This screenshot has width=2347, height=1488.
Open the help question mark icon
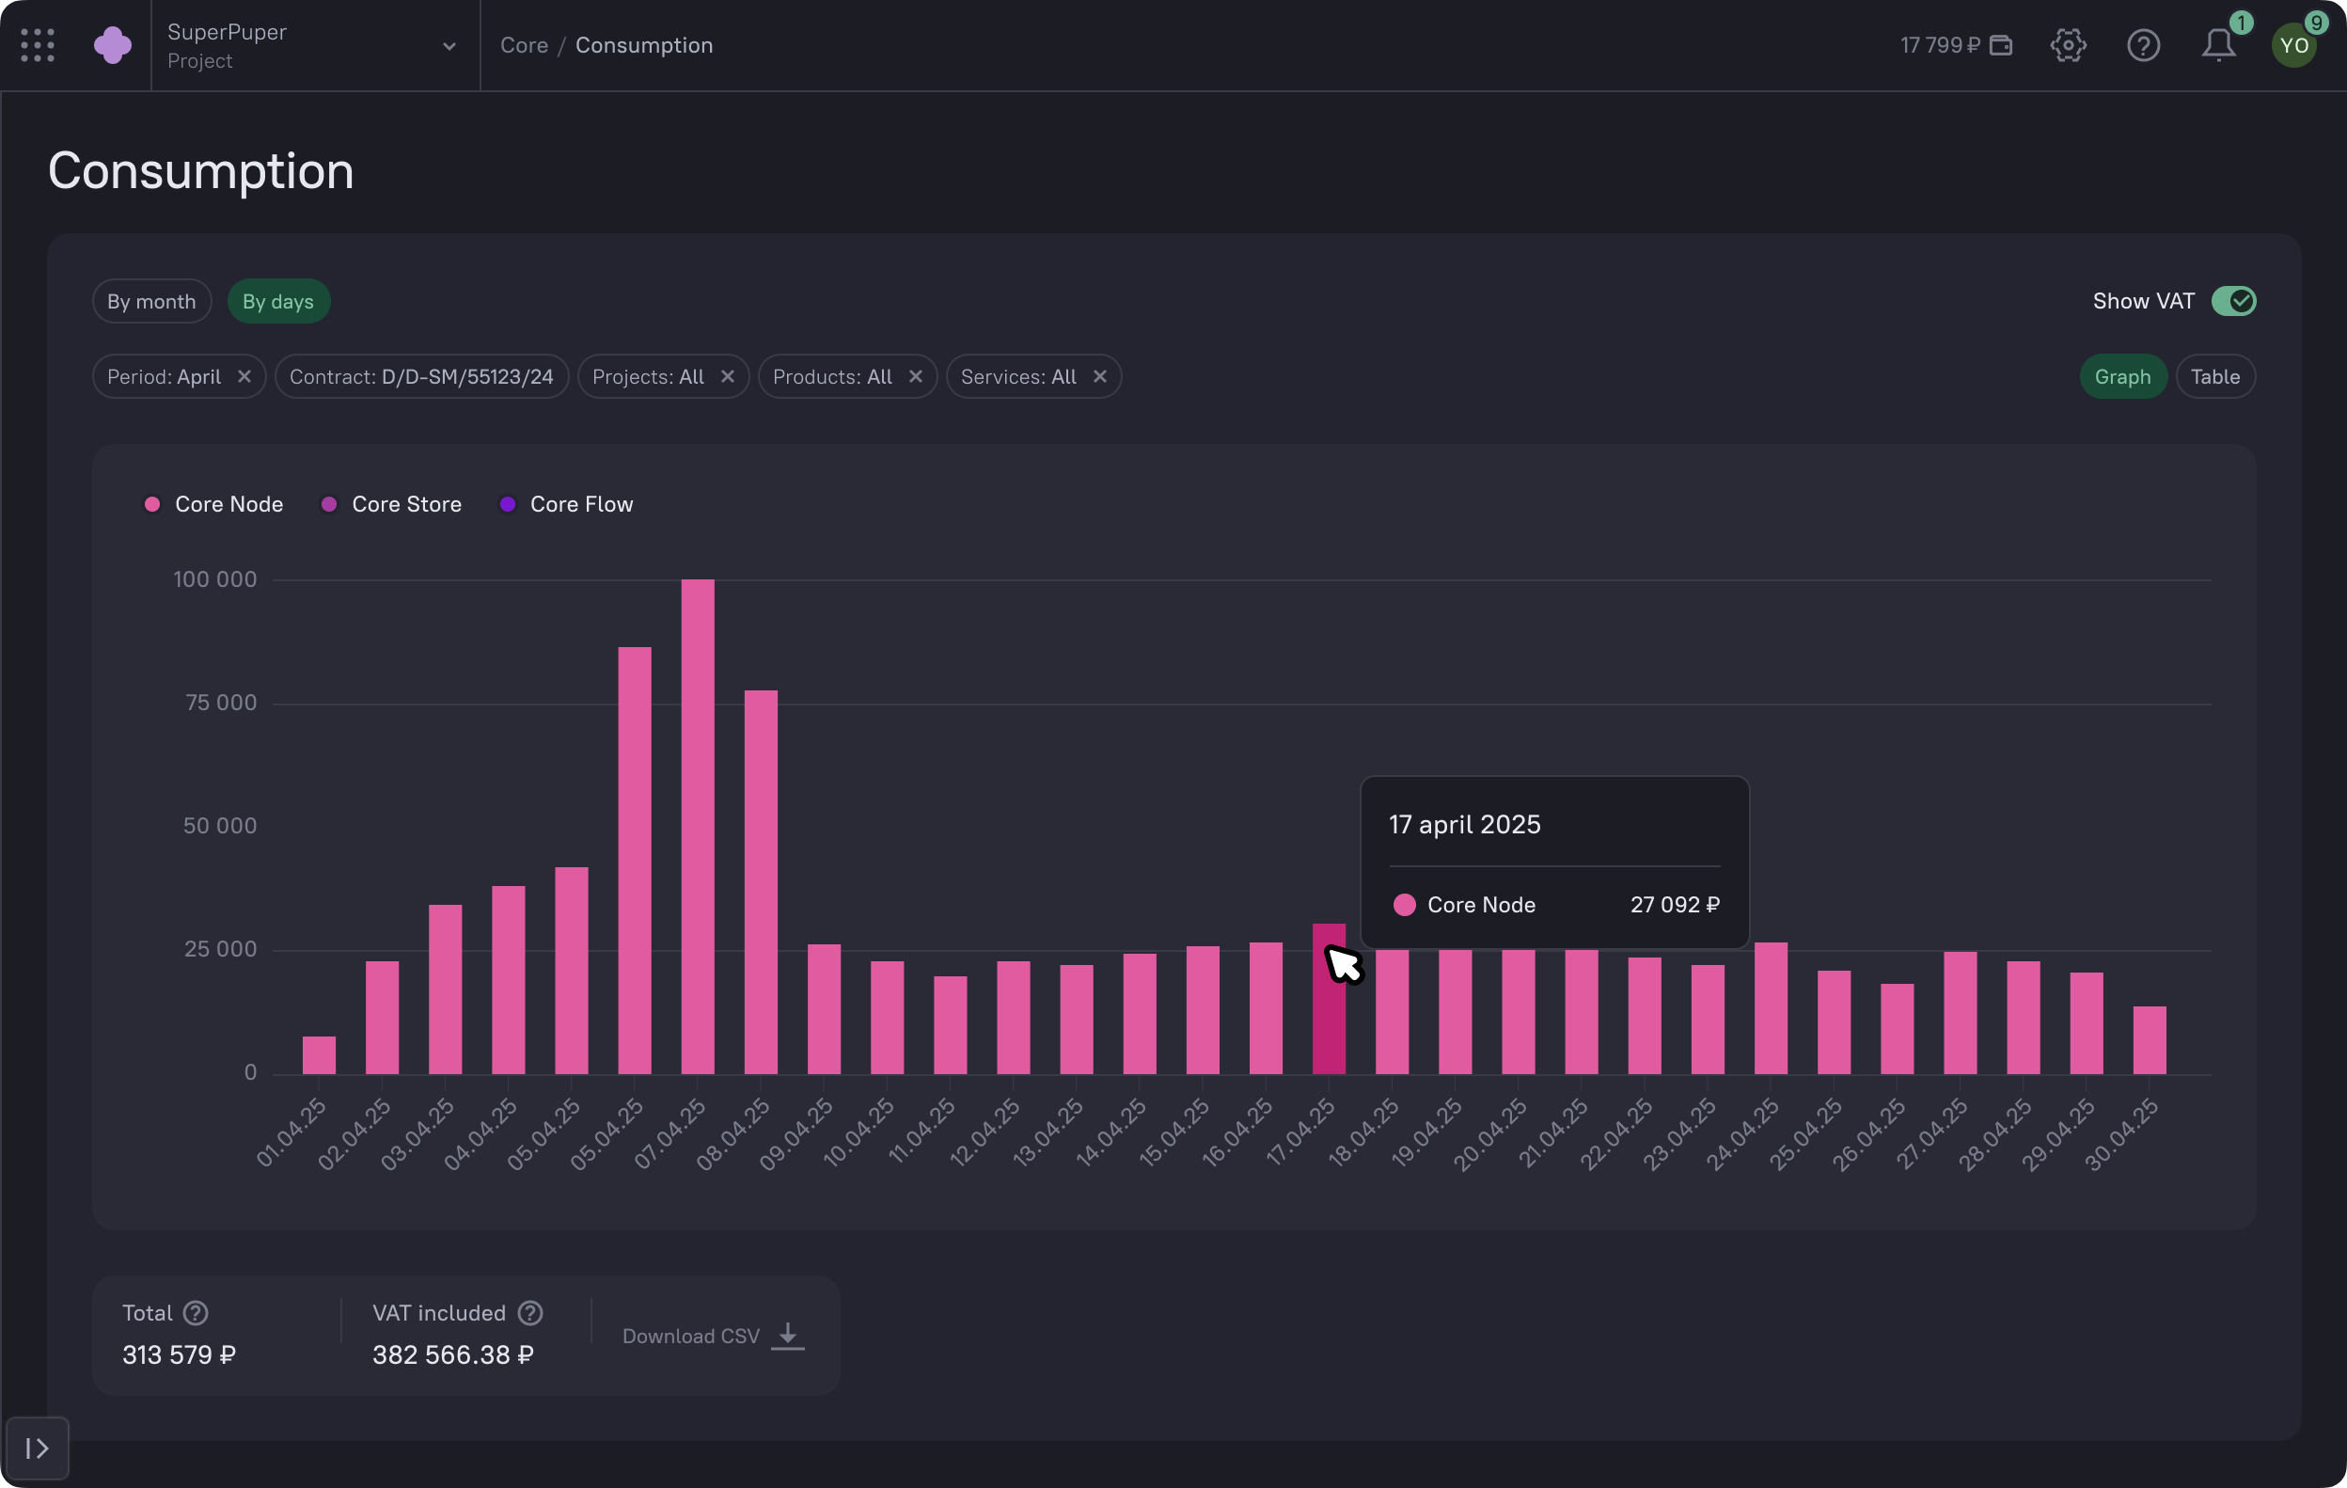[2143, 45]
